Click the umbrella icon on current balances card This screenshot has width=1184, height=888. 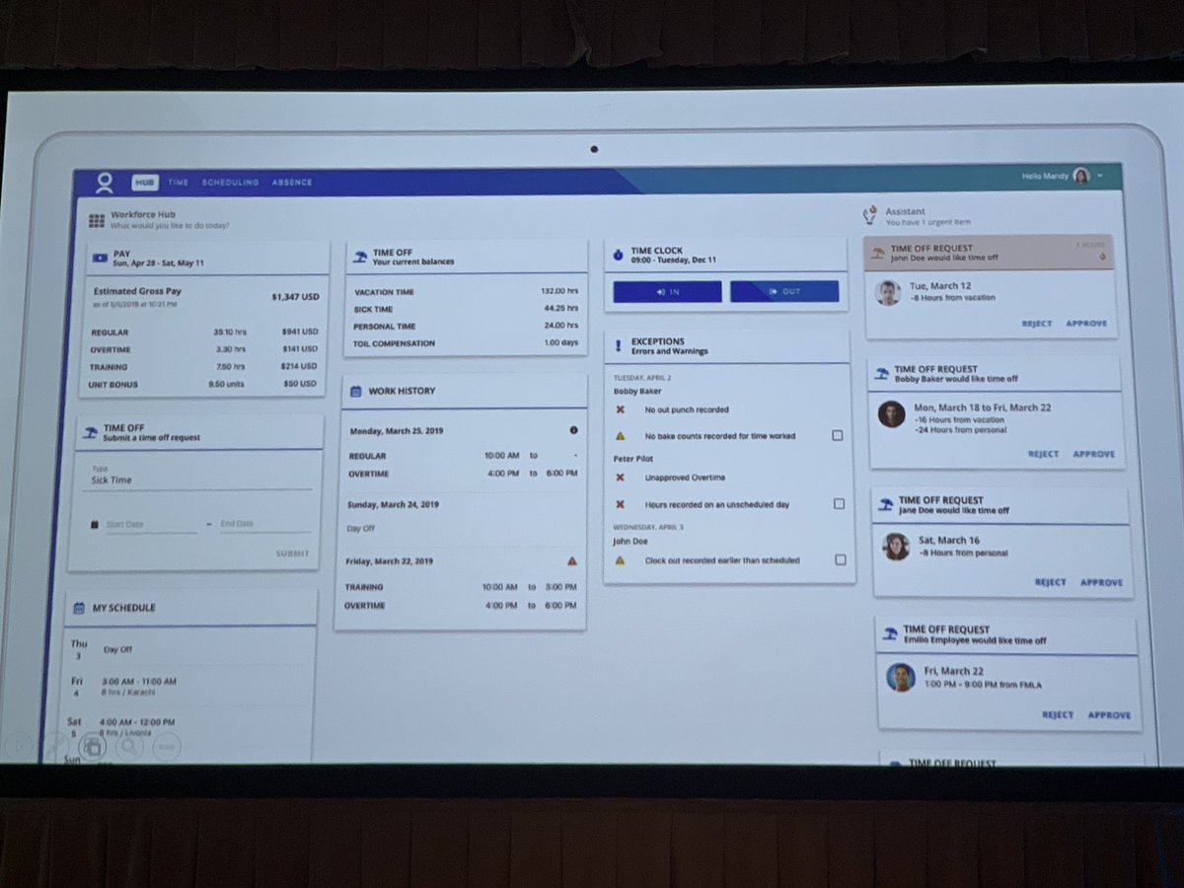359,256
